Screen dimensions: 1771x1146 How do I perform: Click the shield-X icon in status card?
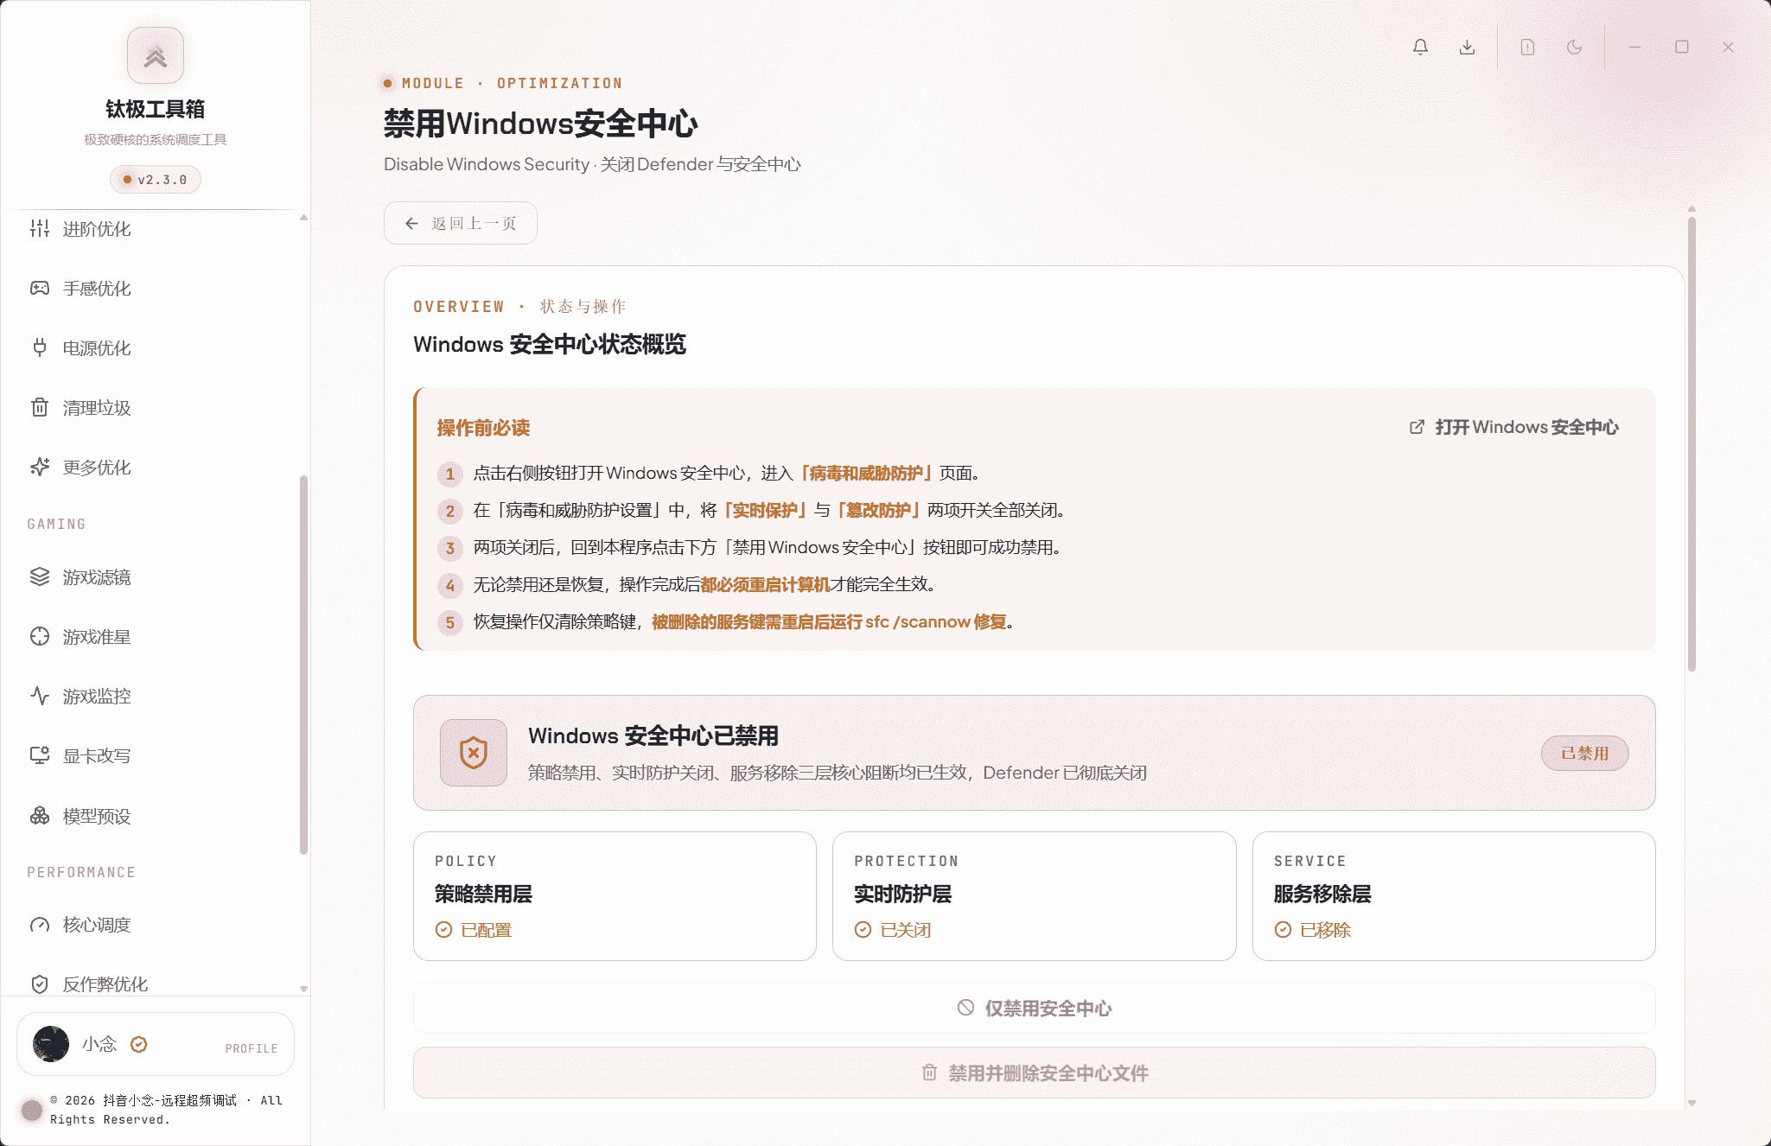474,753
